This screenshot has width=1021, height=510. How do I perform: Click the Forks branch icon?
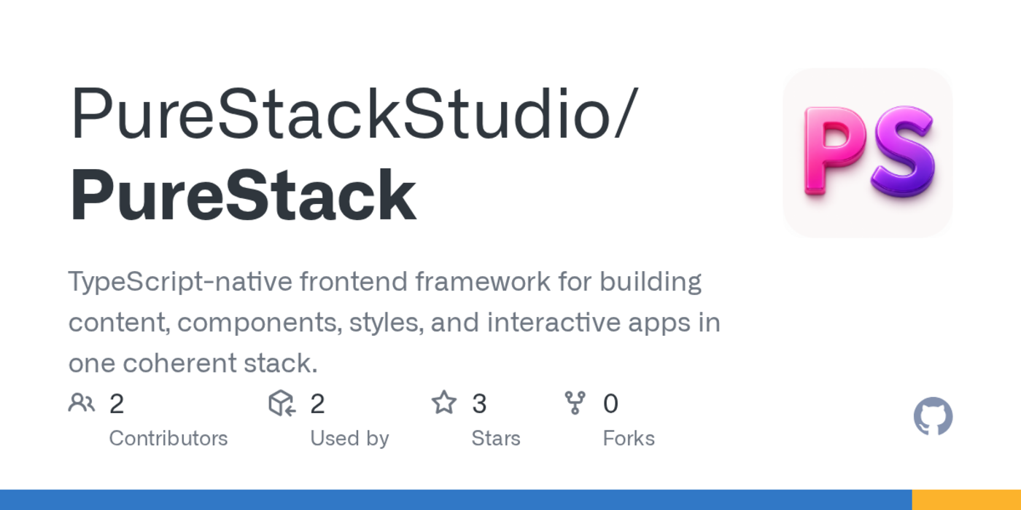click(x=575, y=403)
